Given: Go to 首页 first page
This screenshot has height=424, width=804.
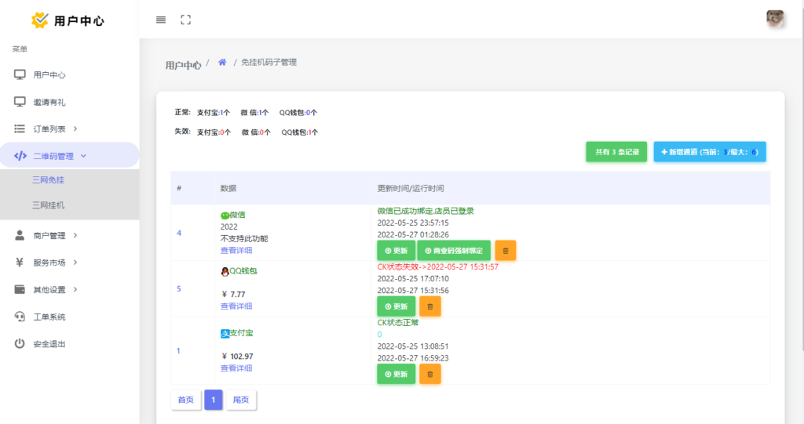Looking at the screenshot, I should point(185,400).
